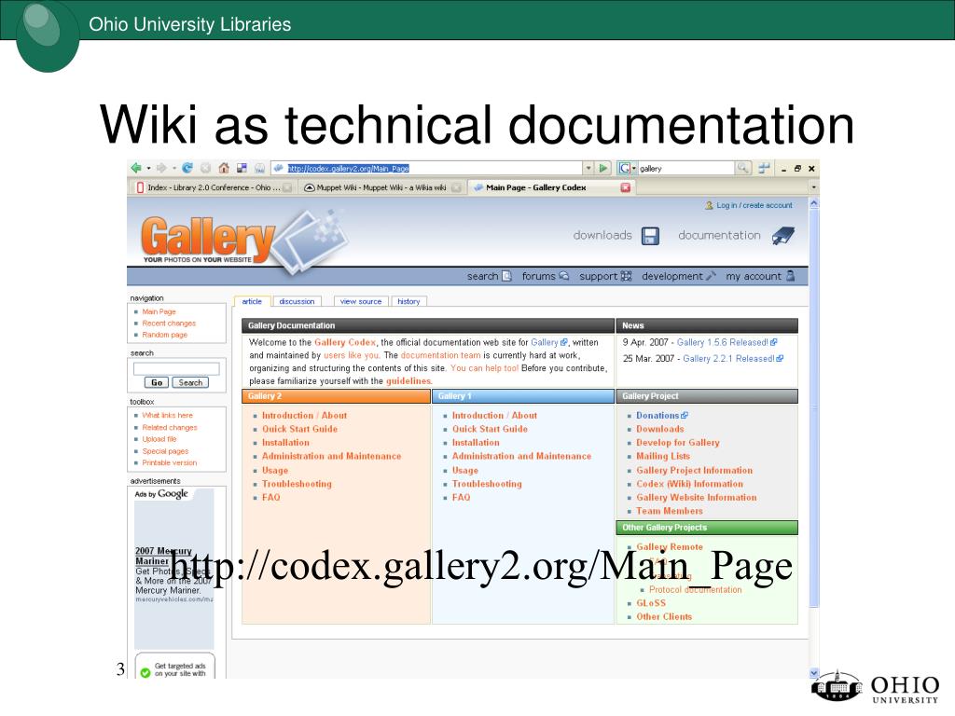Click the del.icio.us bookmarks toolbar icon
Screen dimensions: 955x716
[x=242, y=168]
